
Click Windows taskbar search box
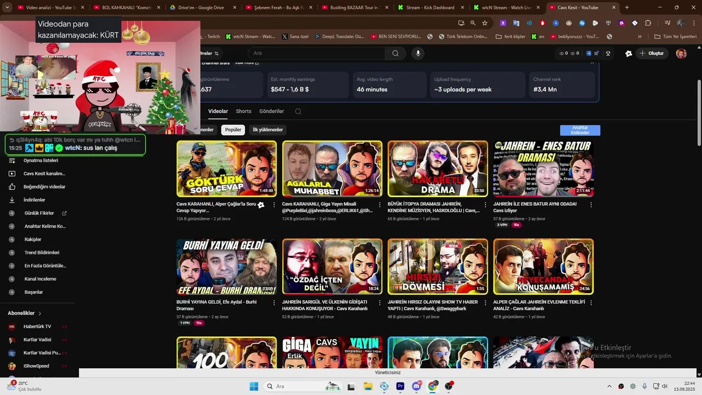(x=303, y=386)
